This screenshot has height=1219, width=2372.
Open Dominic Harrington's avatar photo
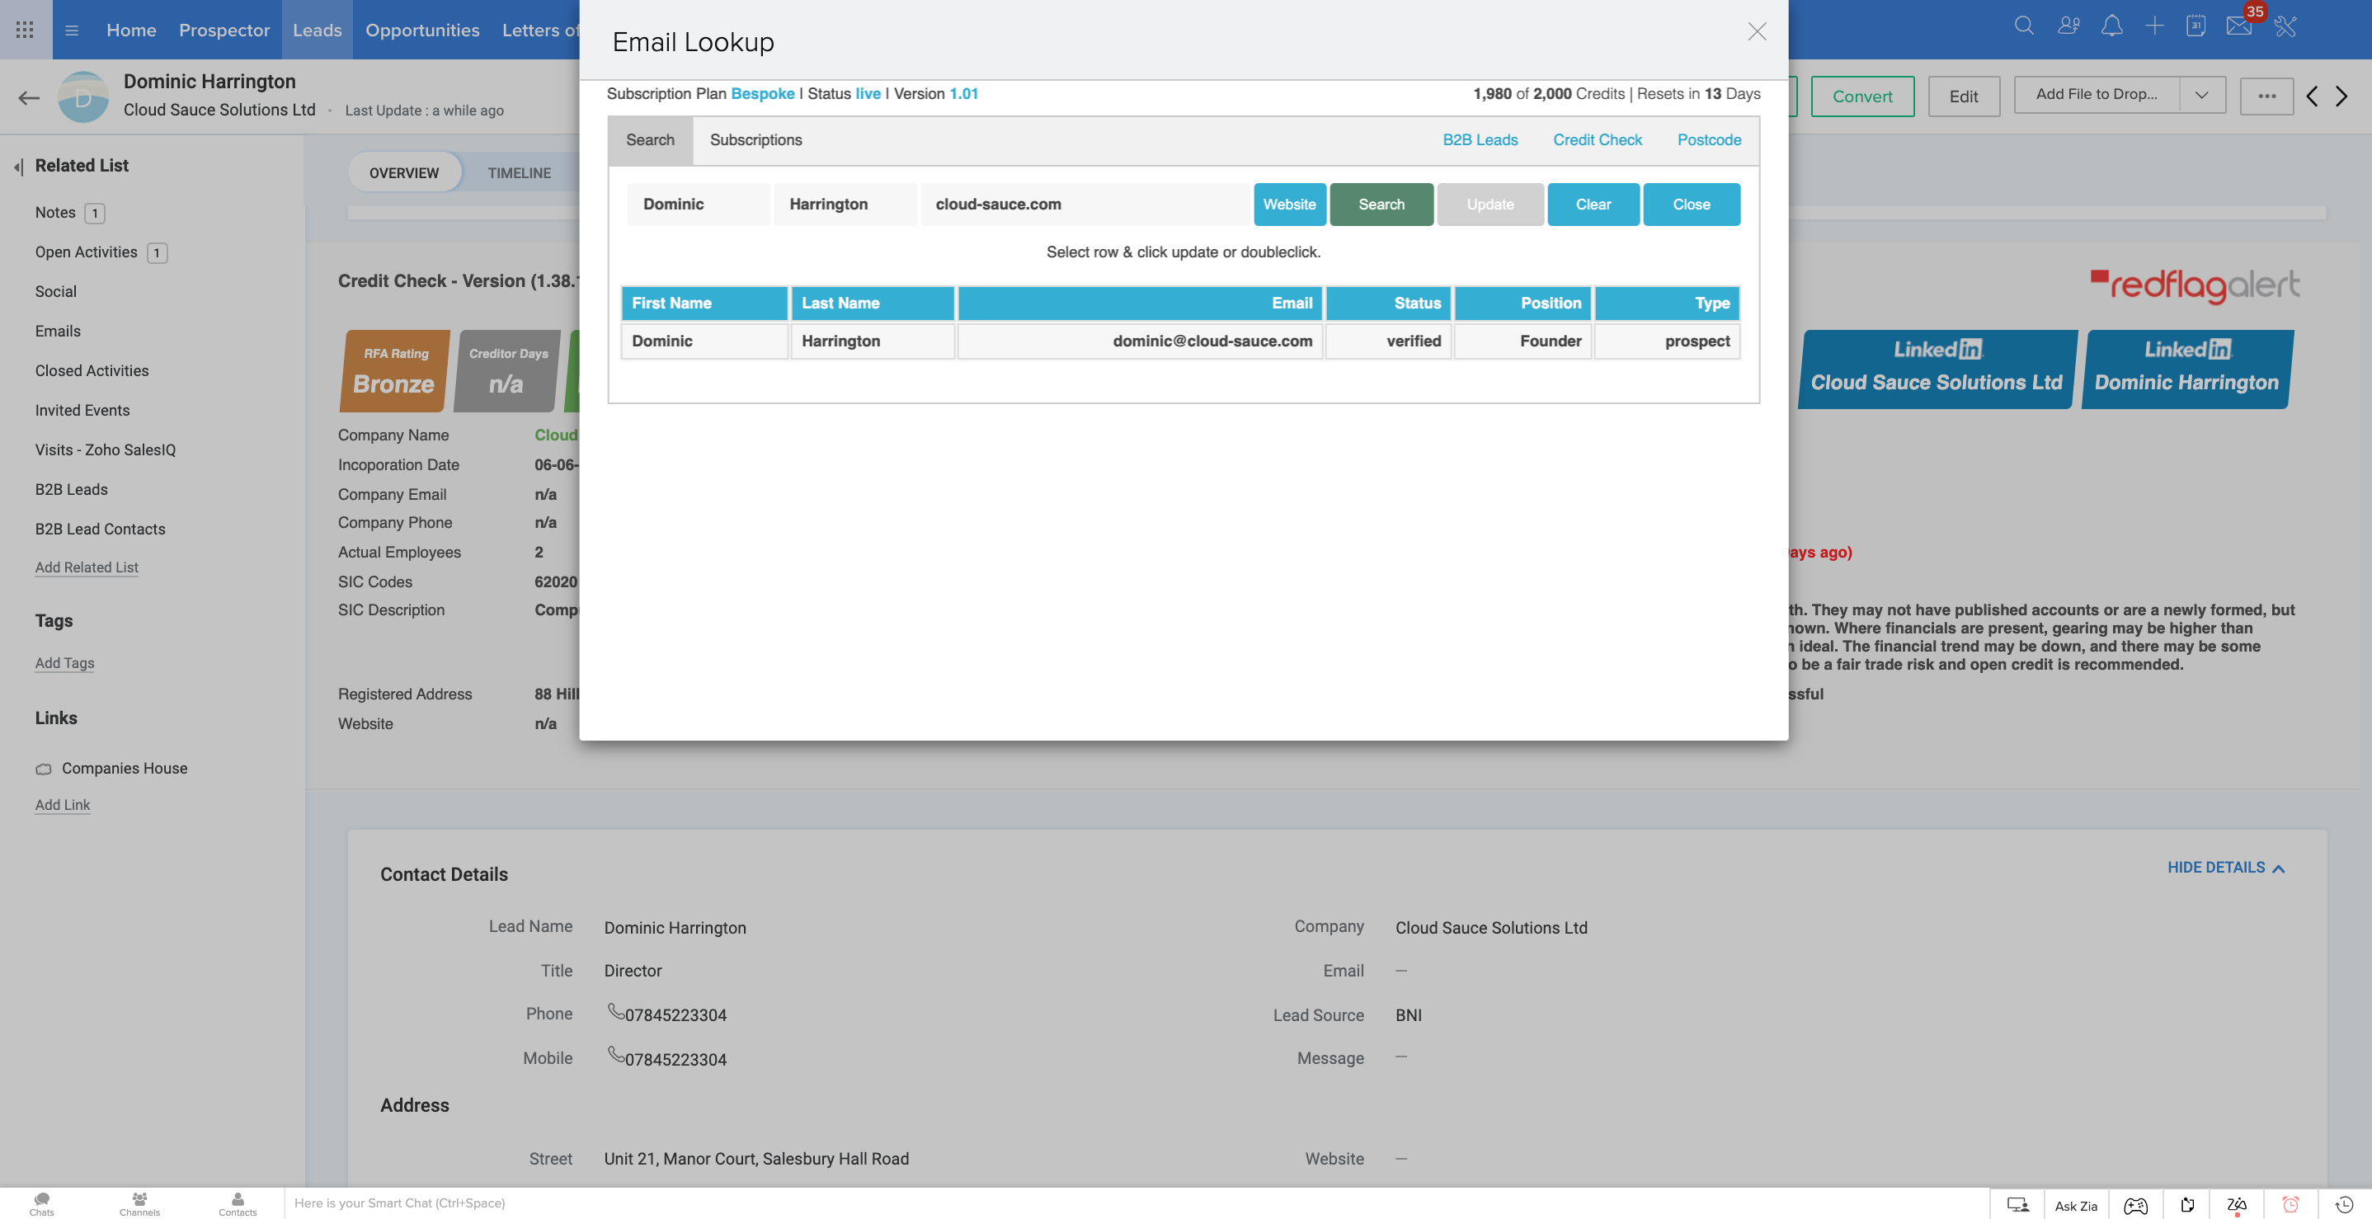[x=82, y=96]
